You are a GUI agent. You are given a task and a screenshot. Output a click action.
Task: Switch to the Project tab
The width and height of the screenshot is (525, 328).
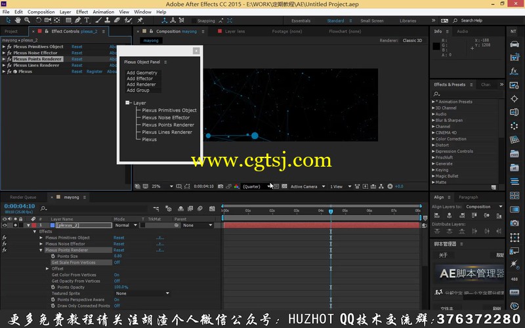tap(11, 31)
